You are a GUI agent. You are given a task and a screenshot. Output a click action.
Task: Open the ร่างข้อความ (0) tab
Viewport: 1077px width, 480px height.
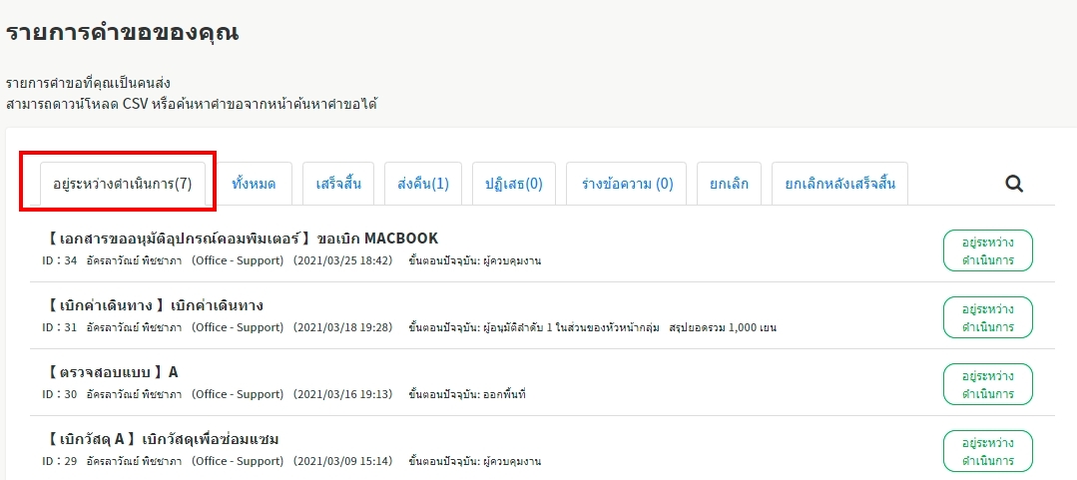(x=626, y=185)
